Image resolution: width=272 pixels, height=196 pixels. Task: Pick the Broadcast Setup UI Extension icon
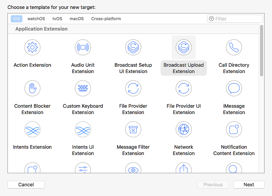click(133, 47)
